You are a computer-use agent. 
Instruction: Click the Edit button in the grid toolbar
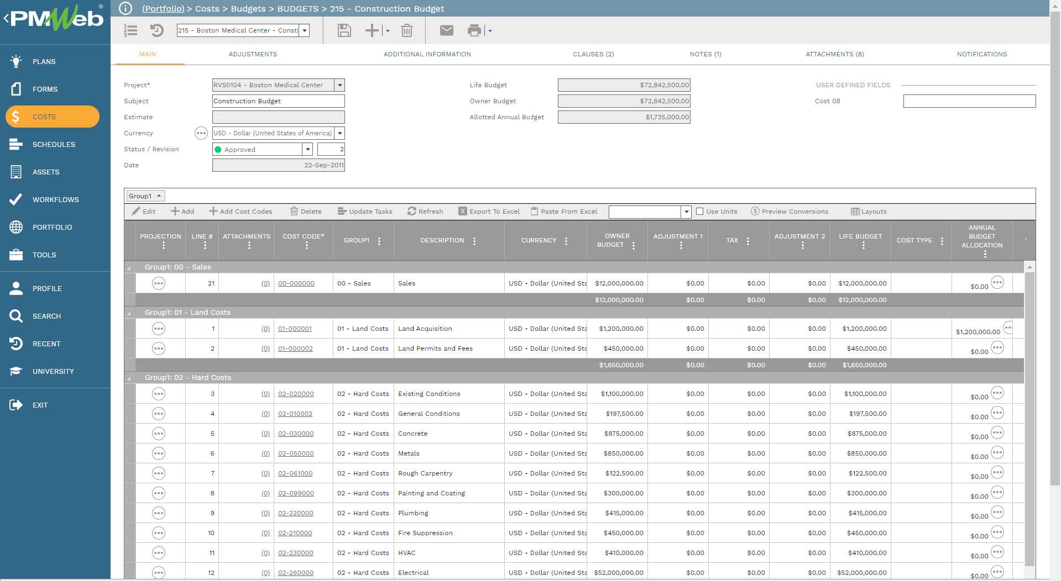(144, 212)
